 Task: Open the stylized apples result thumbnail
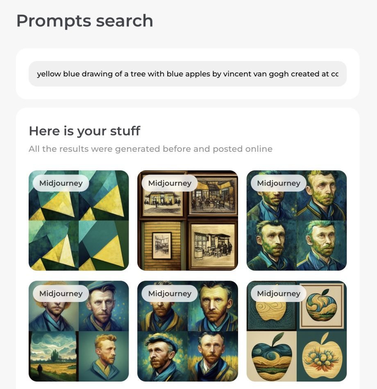pos(297,331)
